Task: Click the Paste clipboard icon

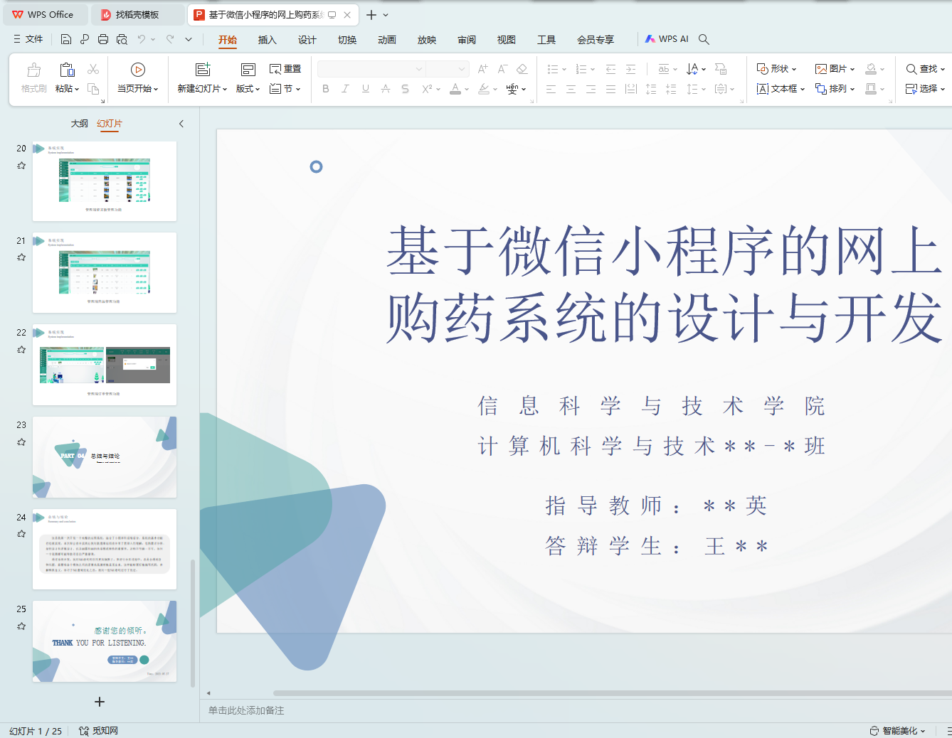Action: coord(67,70)
